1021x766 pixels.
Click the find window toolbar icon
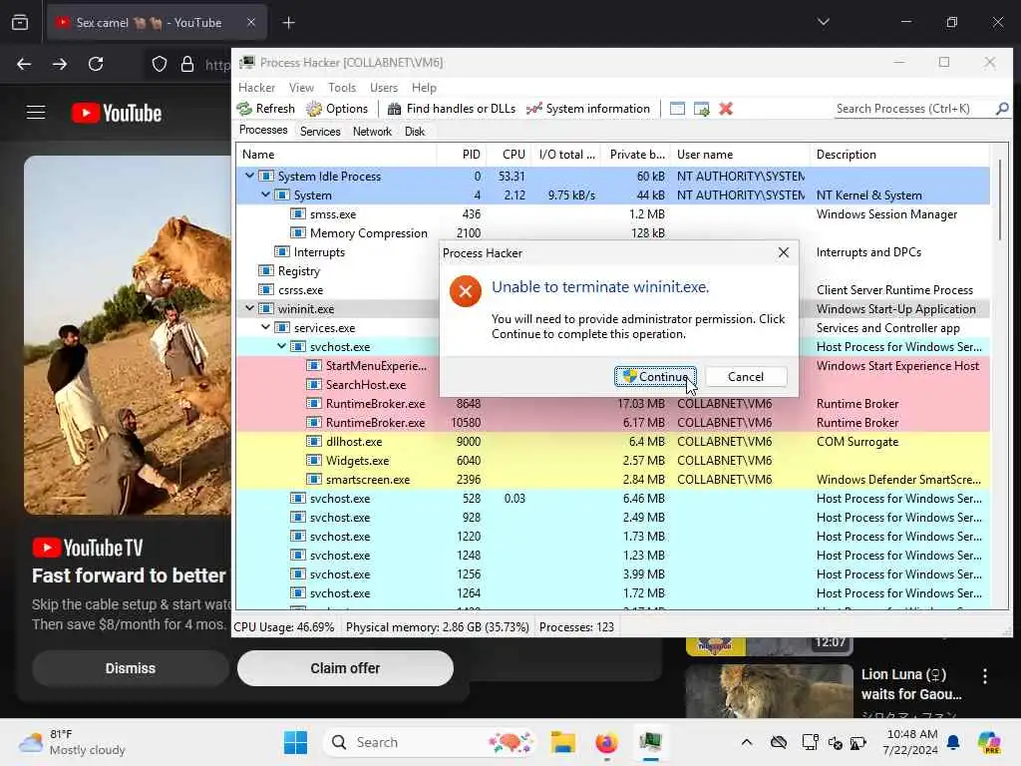point(677,109)
